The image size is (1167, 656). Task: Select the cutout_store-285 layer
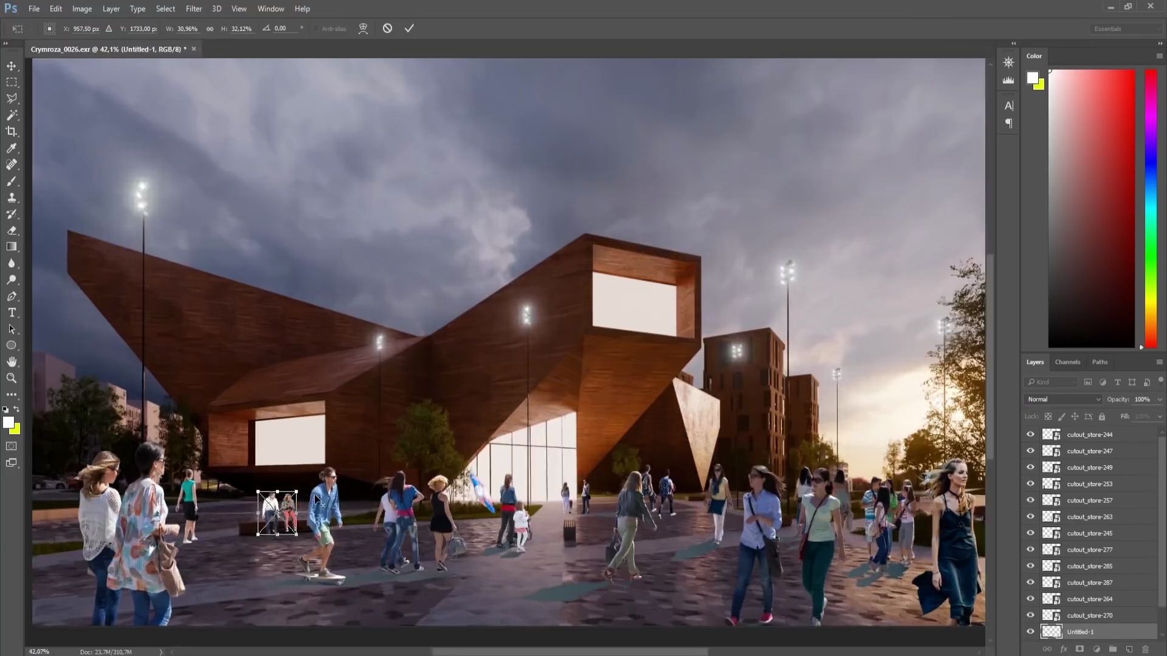1089,566
